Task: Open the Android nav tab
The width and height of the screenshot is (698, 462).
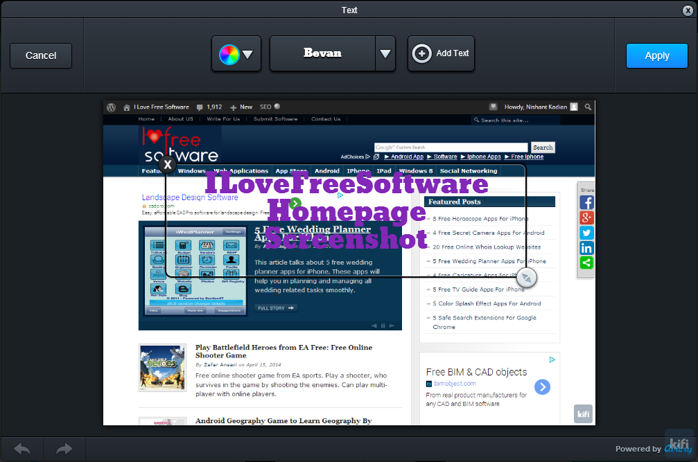Action: pos(326,171)
